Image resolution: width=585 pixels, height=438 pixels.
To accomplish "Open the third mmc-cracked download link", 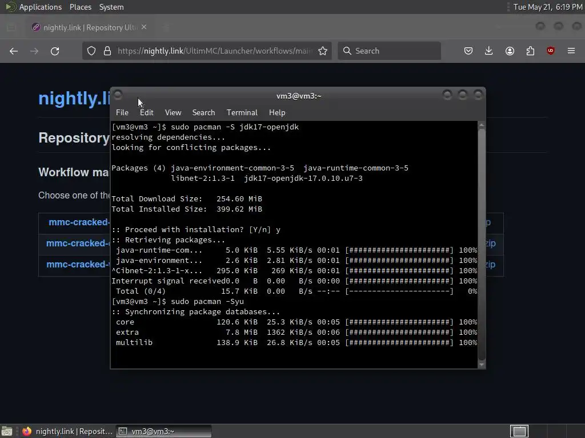I will pos(78,265).
